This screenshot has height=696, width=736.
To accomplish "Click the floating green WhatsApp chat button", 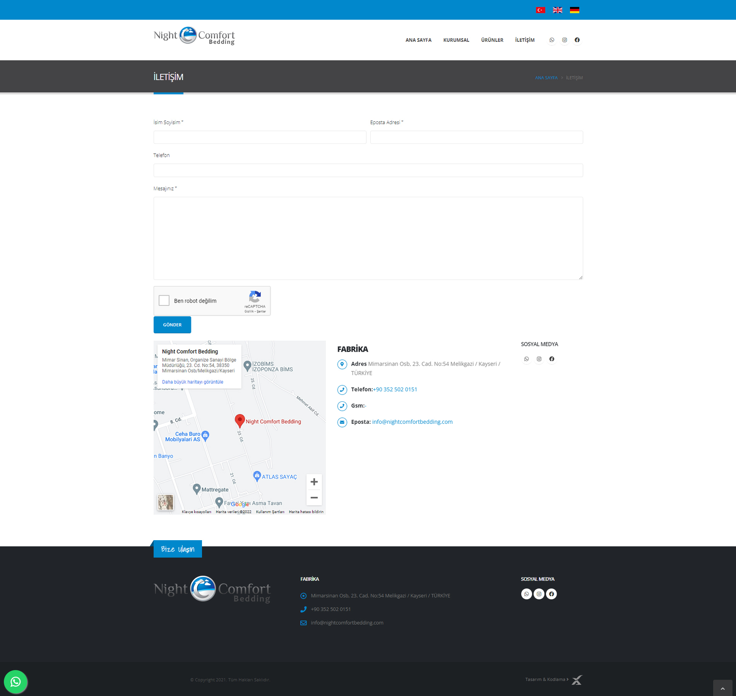I will click(x=16, y=682).
